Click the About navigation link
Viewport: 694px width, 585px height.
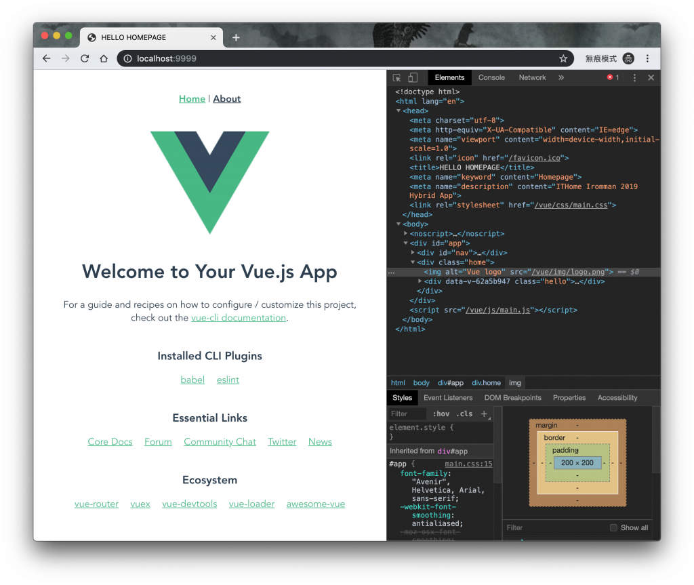[x=226, y=99]
